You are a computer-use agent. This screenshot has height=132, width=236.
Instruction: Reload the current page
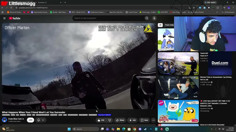point(11,8)
